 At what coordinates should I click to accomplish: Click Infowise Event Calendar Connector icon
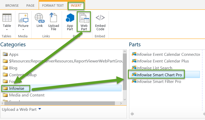pyautogui.click(x=134, y=54)
